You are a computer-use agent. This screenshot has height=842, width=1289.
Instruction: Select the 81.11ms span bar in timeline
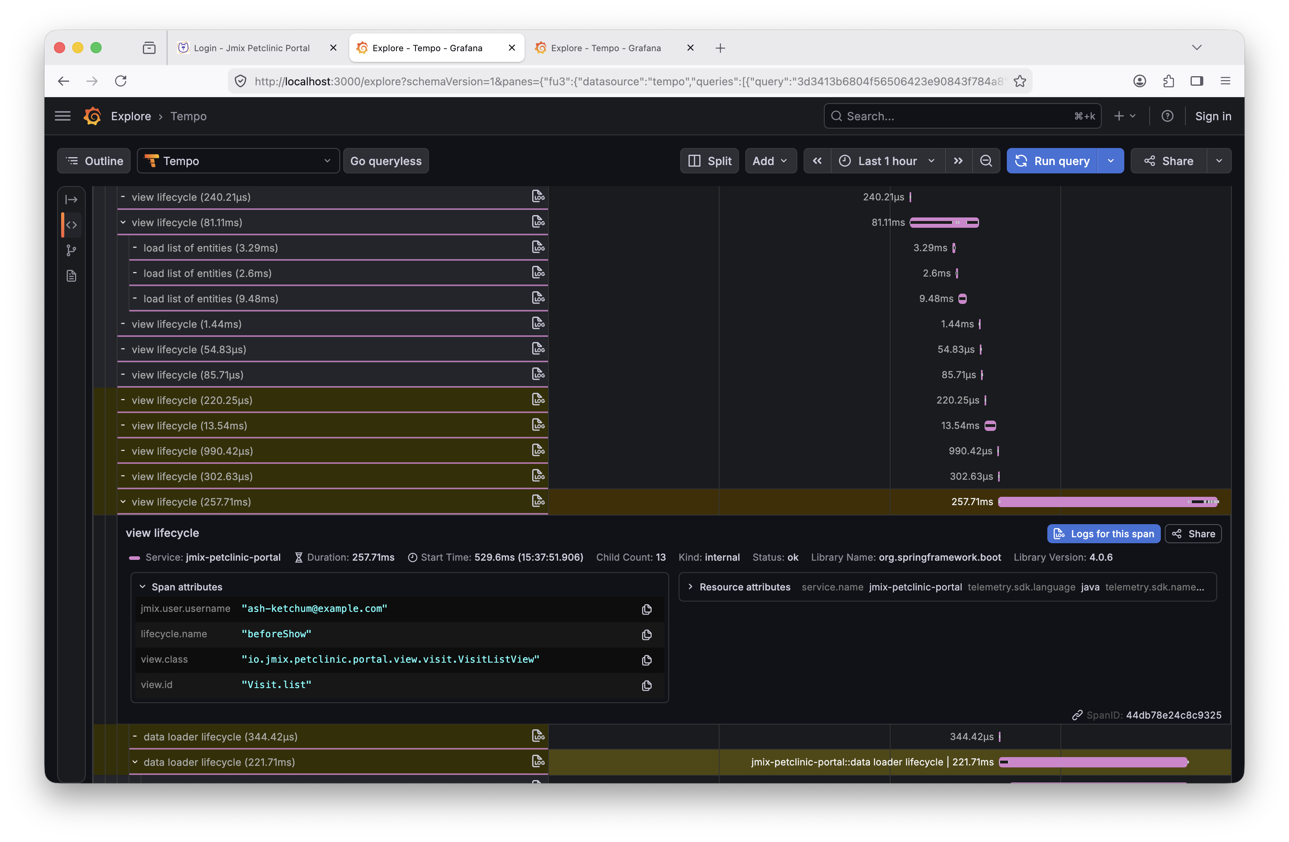[x=944, y=223]
